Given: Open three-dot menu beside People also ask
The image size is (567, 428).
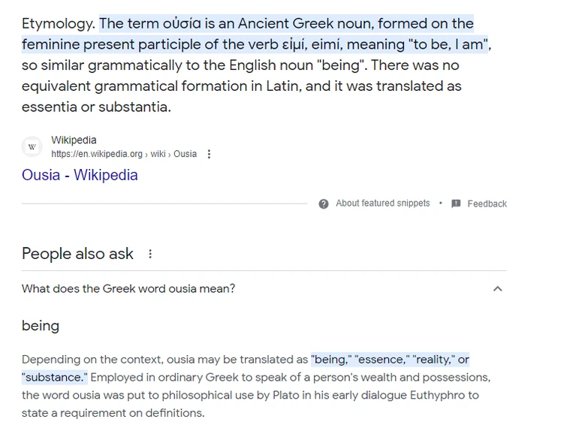Looking at the screenshot, I should click(x=150, y=254).
